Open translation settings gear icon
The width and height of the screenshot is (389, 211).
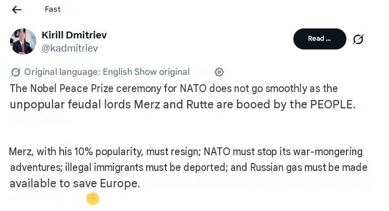(x=219, y=72)
